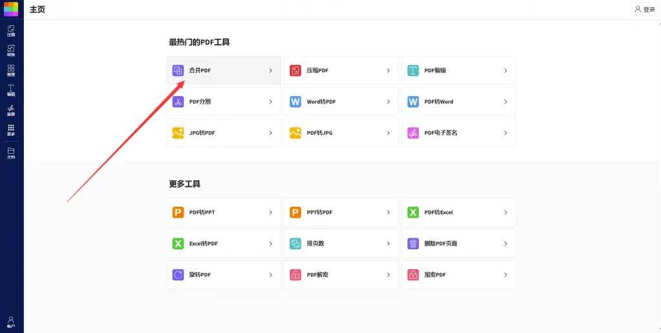The image size is (661, 333).
Task: Click the PDF分割 scissors icon
Action: [x=178, y=102]
